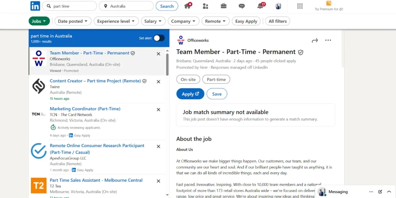Go to the Home feed icon
Viewport: 396px width, 198px height.
click(x=188, y=6)
